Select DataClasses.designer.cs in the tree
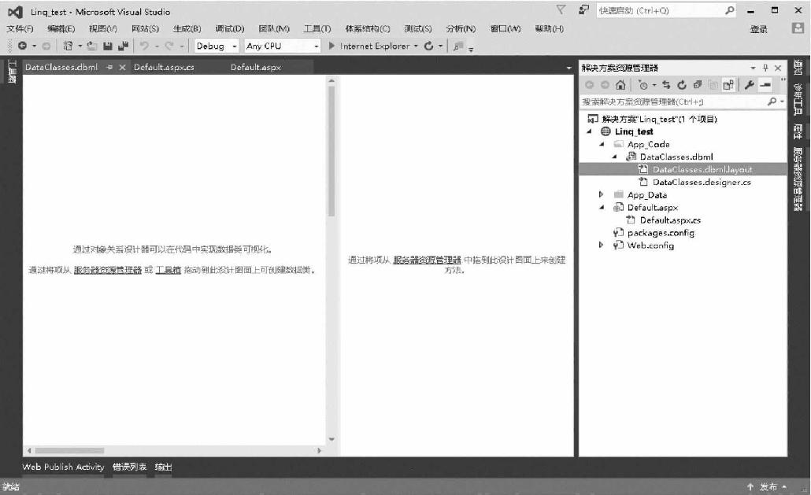Screen dimensions: 811x495 coord(702,182)
